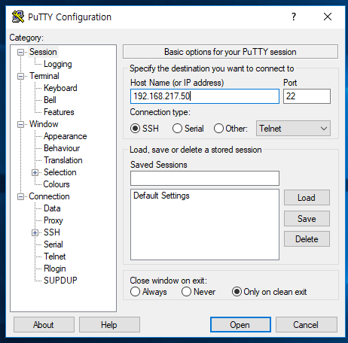Open the Bell settings category
This screenshot has height=343, width=348.
[x=50, y=100]
